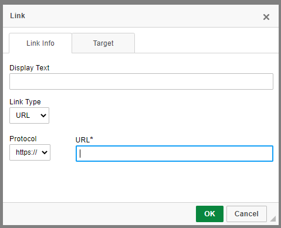The width and height of the screenshot is (281, 228).
Task: Select the Link Info tab
Action: [x=40, y=43]
